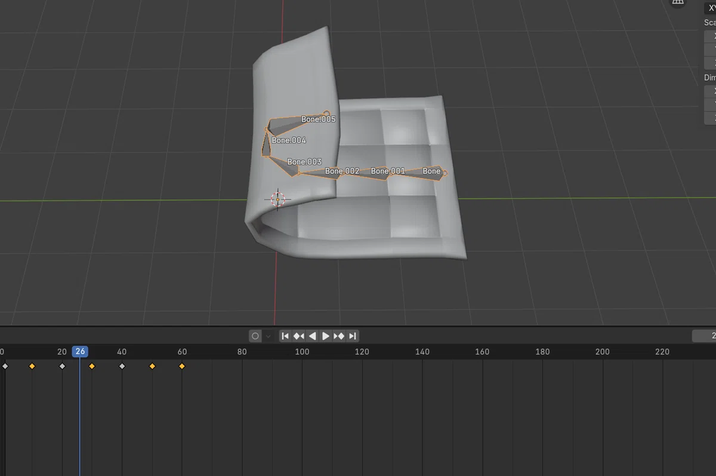Viewport: 716px width, 476px height.
Task: Play the animation forward
Action: click(326, 336)
